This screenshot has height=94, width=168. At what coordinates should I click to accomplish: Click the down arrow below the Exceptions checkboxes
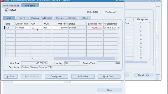pos(149,59)
